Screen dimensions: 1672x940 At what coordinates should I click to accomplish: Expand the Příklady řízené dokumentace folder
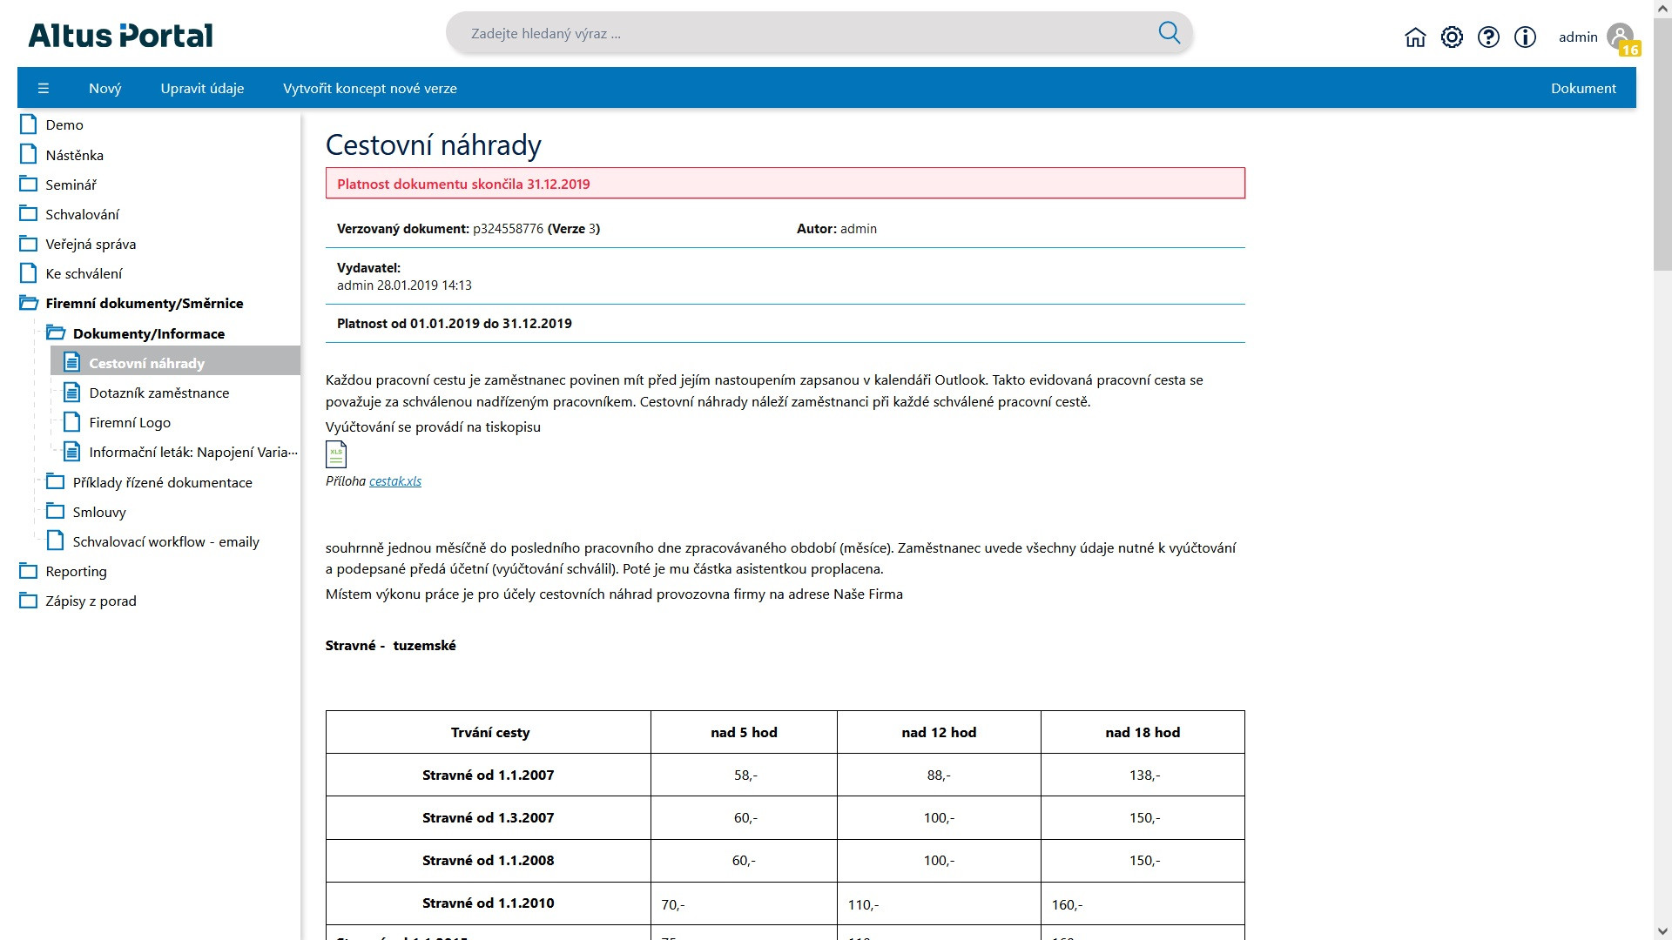pos(56,481)
